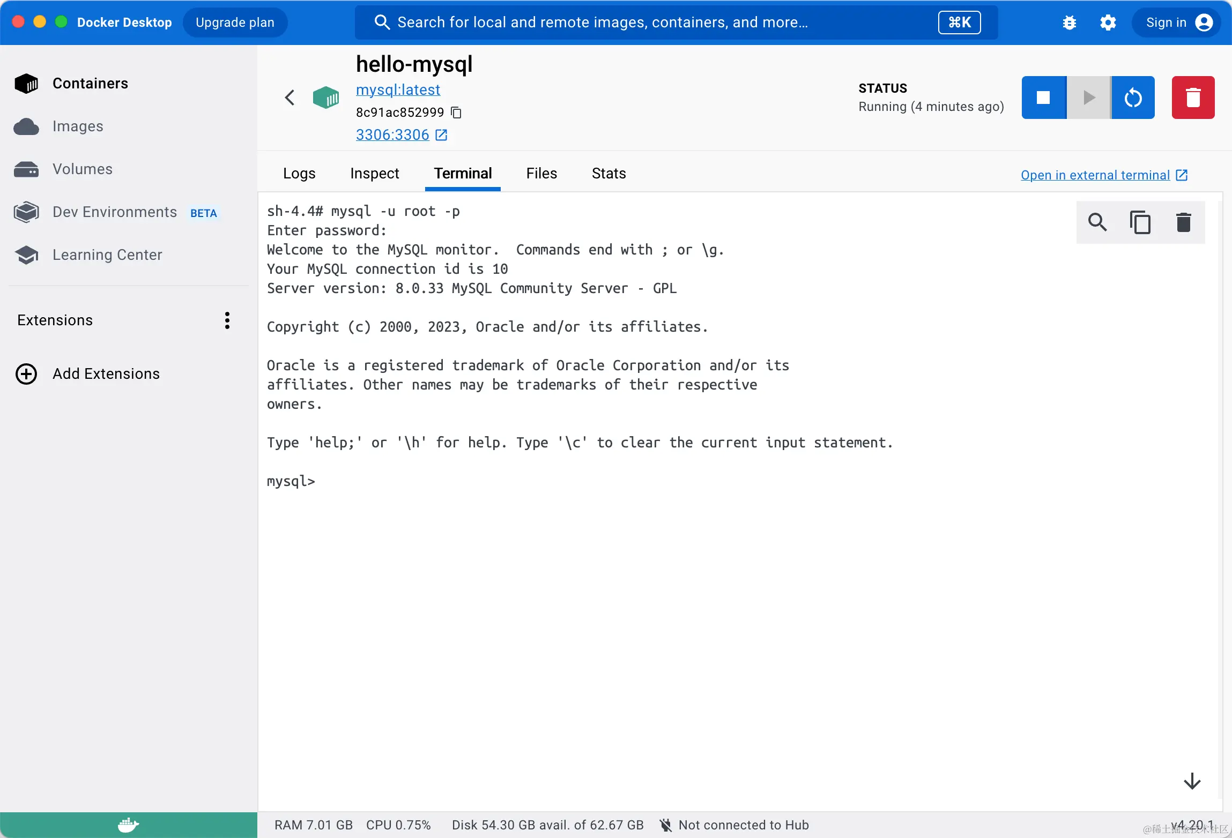Select the Terminal tab
The height and width of the screenshot is (838, 1232).
(463, 174)
